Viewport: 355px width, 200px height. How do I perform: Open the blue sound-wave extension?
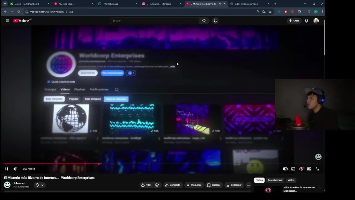pyautogui.click(x=279, y=12)
